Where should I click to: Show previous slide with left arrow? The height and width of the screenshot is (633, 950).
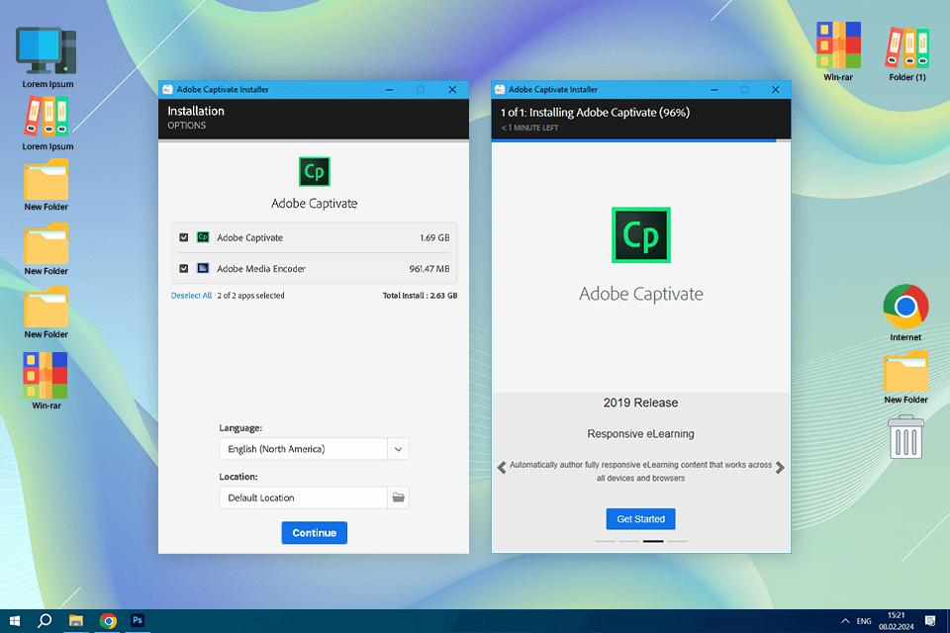tap(502, 467)
